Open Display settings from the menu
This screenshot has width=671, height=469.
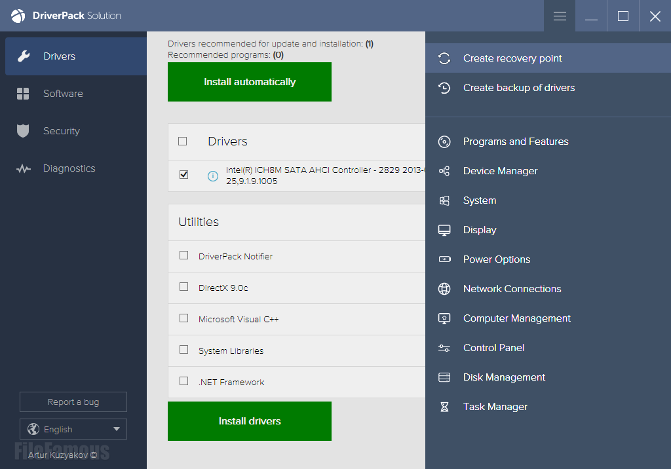[548, 230]
